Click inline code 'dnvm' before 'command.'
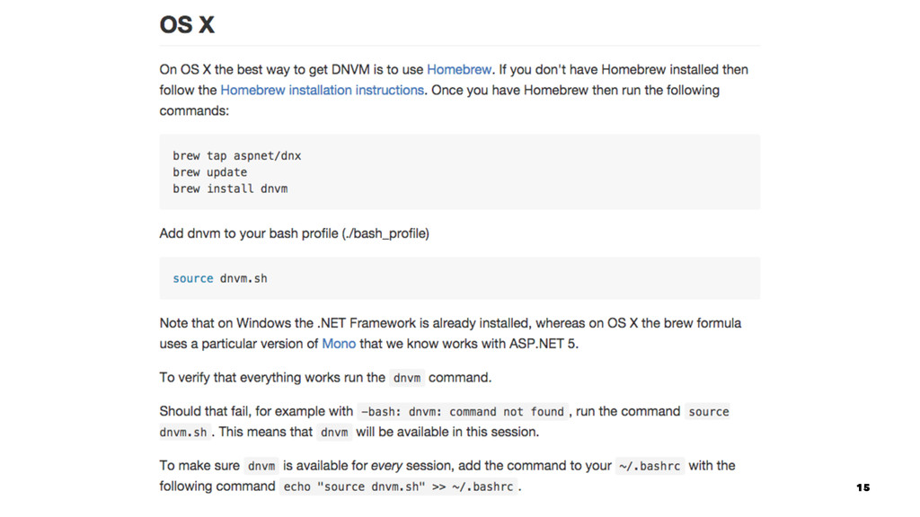This screenshot has height=517, width=920. point(407,378)
